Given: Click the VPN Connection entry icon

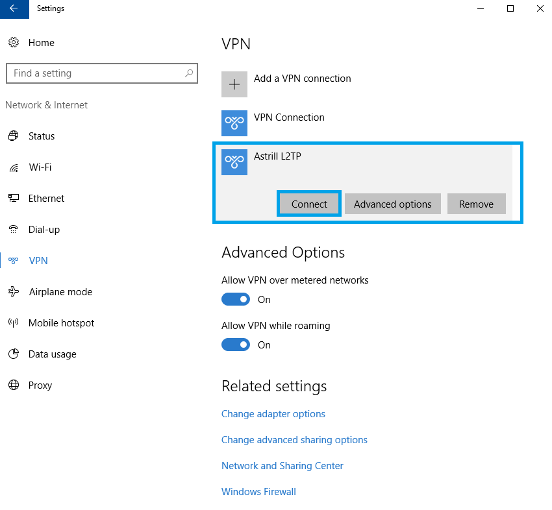Looking at the screenshot, I should 234,123.
